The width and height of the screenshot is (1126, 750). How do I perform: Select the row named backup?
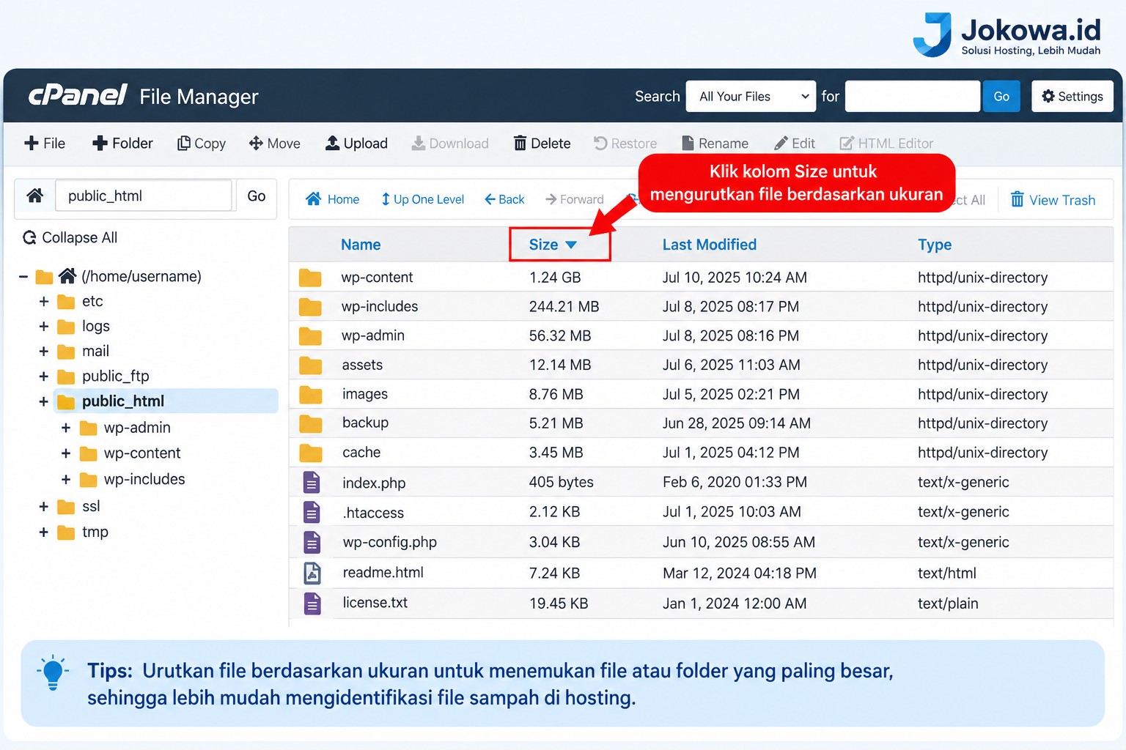tap(701, 423)
